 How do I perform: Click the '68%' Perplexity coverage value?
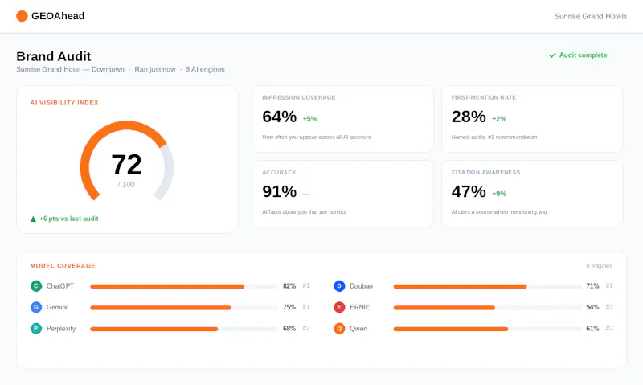[289, 329]
